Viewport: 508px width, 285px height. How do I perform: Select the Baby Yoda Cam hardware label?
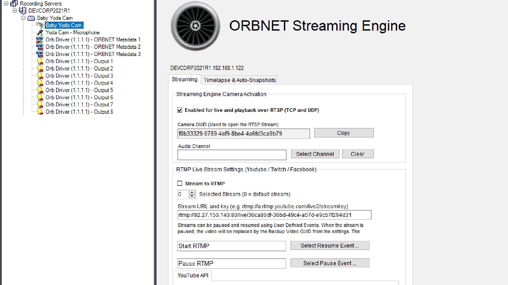coord(55,18)
